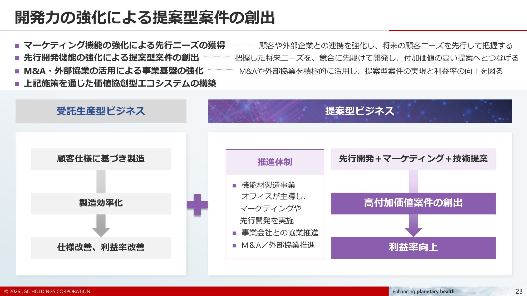
Task: Click the 事業会社との協業推進 bullet
Action: tap(280, 233)
